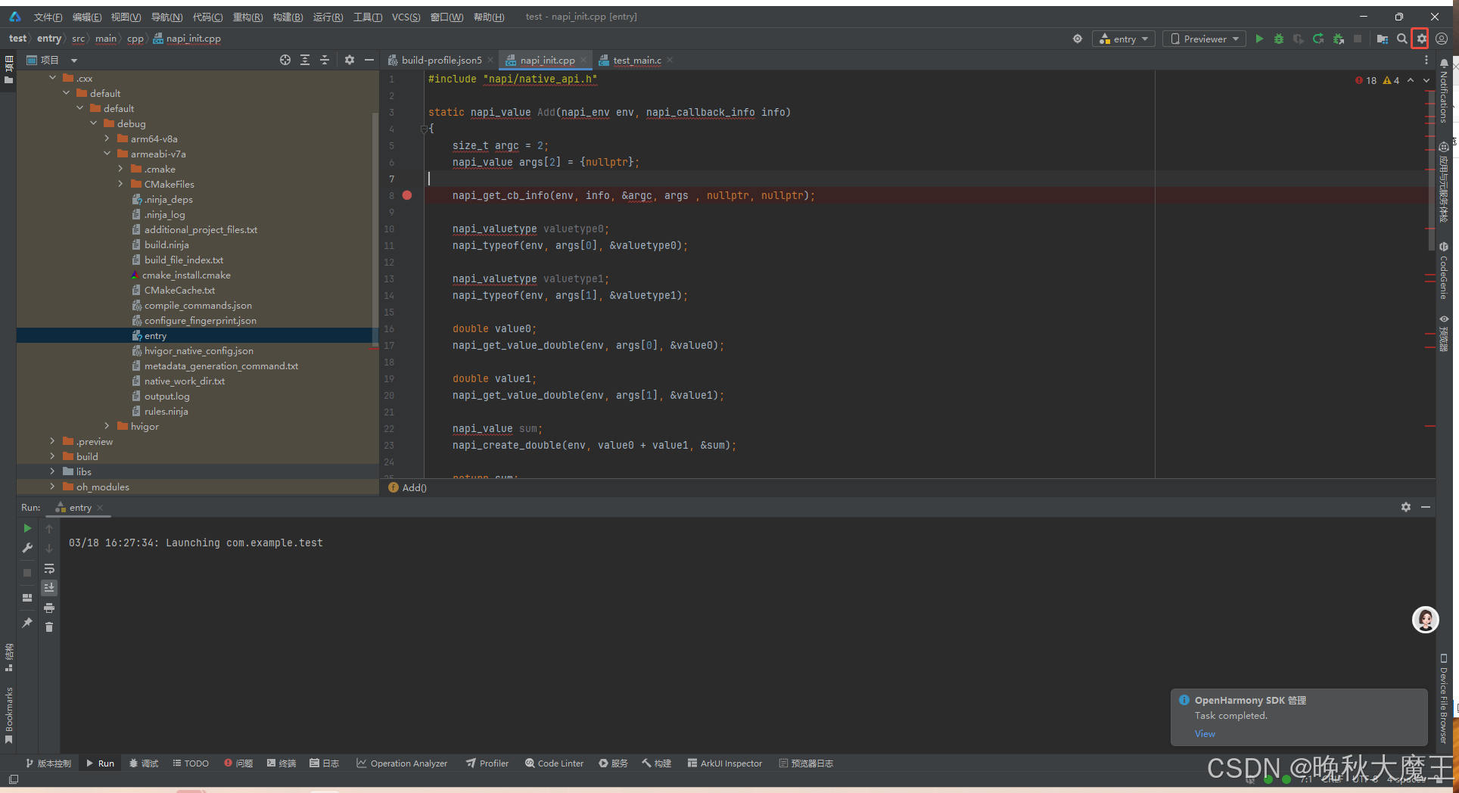
Task: Expand the oh_modules folder
Action: click(52, 487)
